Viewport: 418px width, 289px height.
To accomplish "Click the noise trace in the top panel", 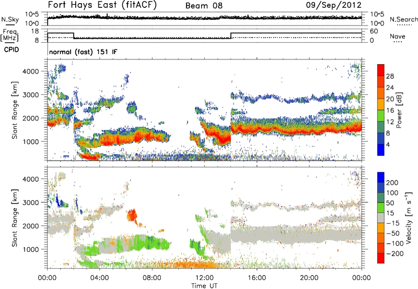I will point(204,18).
